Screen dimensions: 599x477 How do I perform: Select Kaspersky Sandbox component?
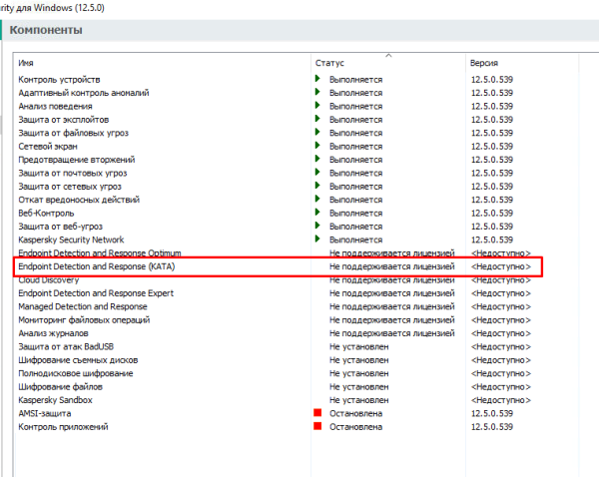(x=55, y=400)
